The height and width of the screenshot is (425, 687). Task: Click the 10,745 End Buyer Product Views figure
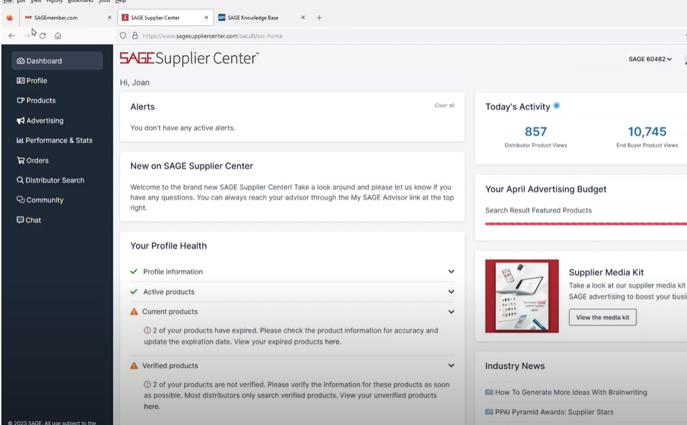point(647,132)
